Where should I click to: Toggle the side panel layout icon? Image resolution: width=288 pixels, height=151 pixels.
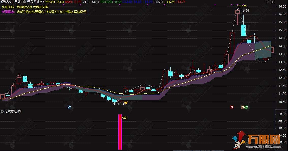272,2
